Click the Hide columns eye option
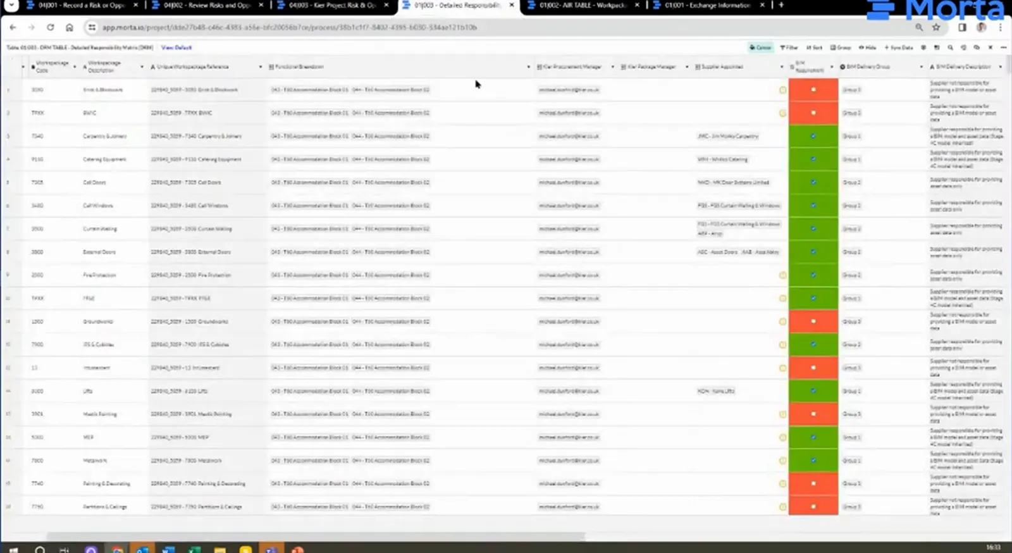This screenshot has height=553, width=1012. point(867,47)
